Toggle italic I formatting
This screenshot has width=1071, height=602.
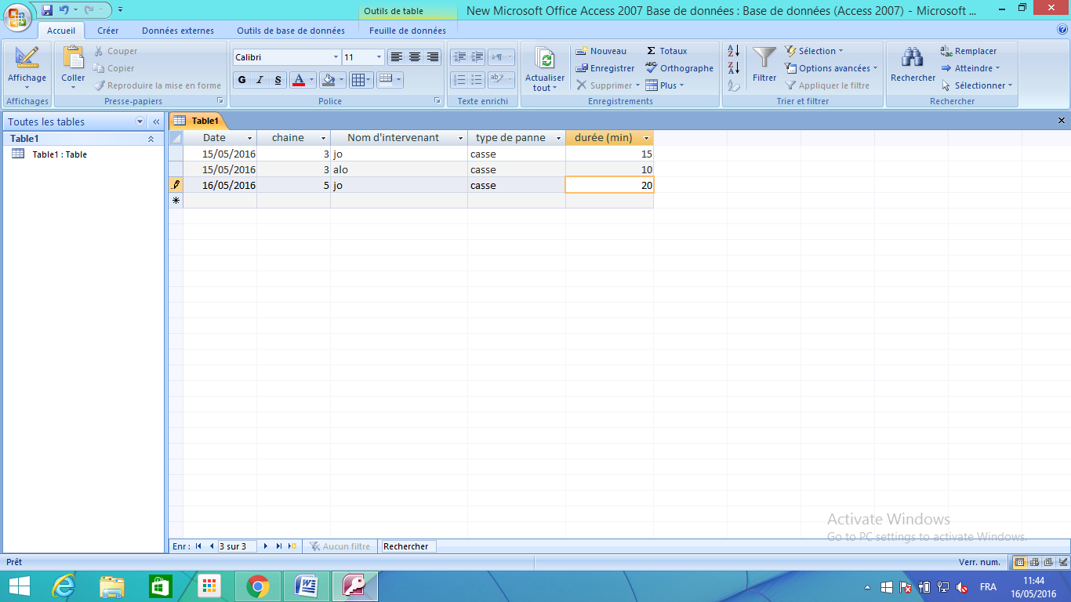tap(260, 80)
